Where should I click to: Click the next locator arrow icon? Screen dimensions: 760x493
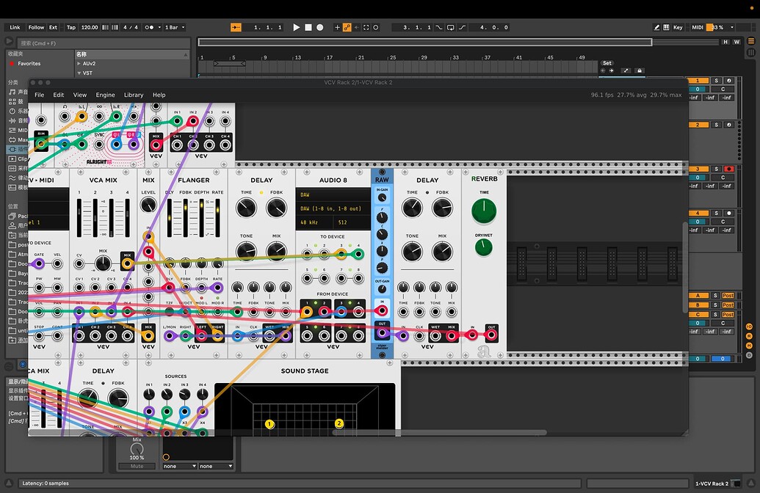point(611,70)
